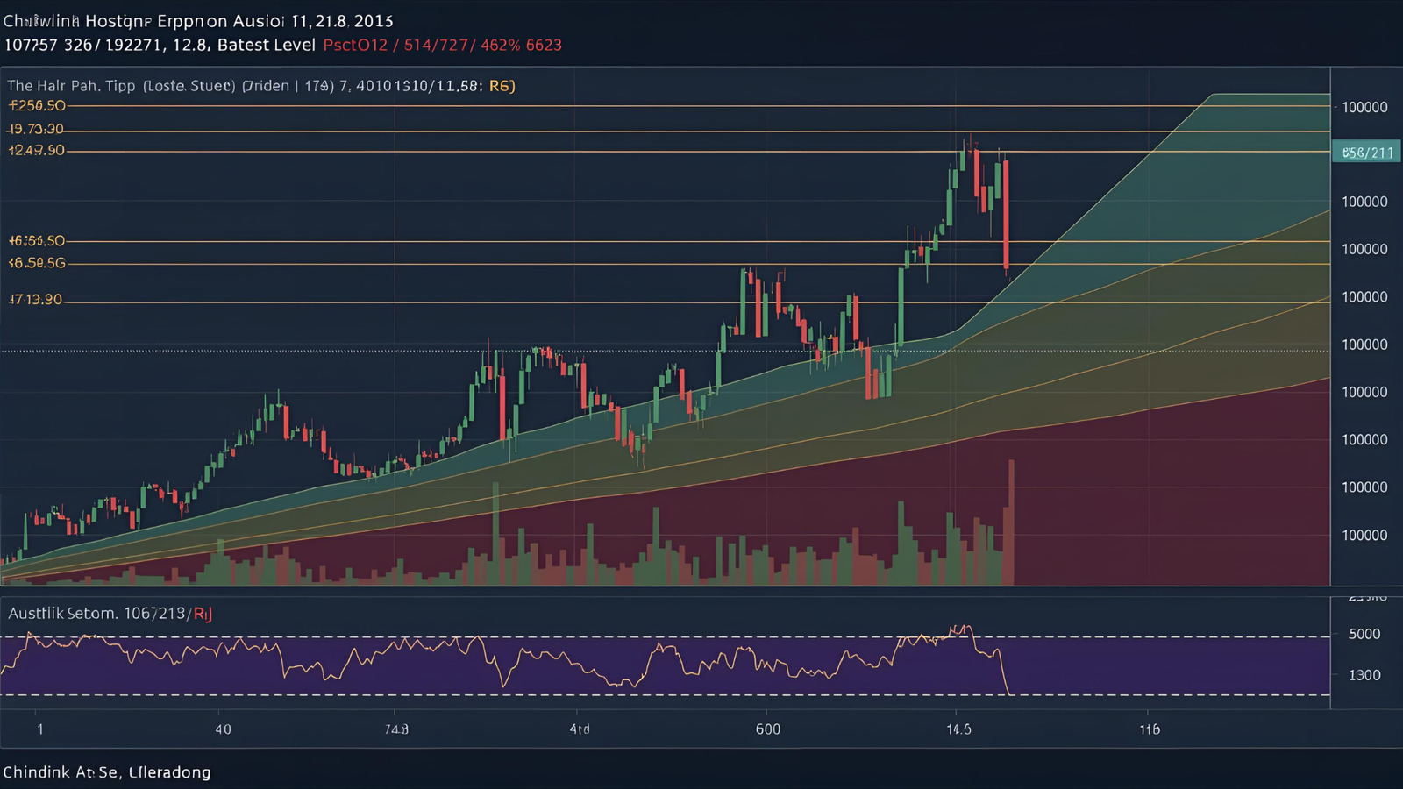Select the Batest Level header text

pos(266,45)
